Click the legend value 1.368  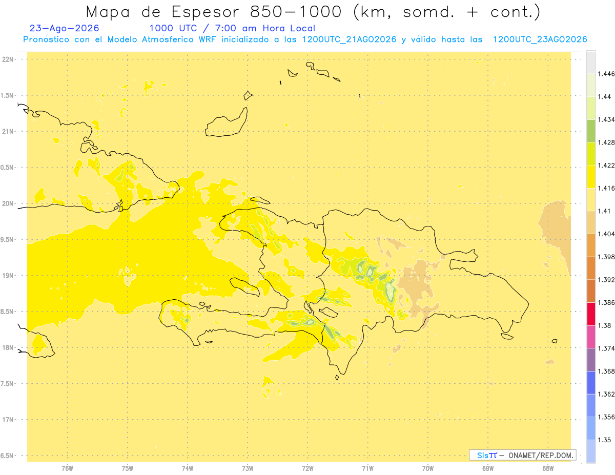pos(607,371)
